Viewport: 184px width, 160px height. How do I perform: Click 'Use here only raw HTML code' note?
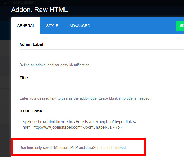point(73,147)
